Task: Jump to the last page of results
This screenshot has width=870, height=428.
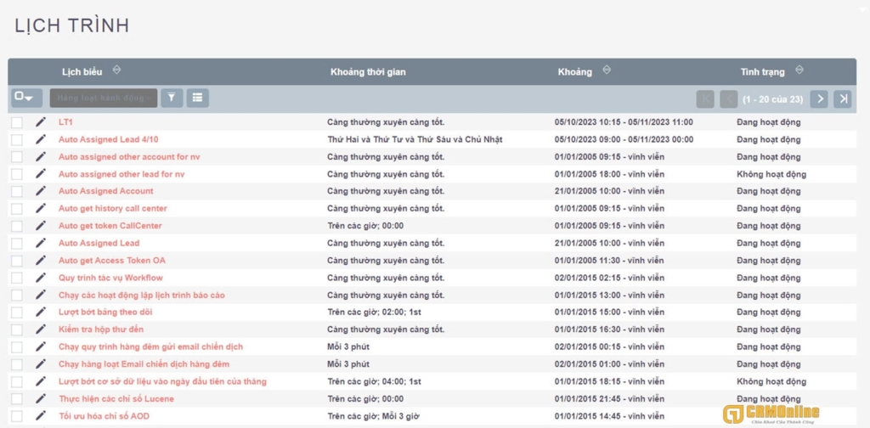Action: click(842, 99)
